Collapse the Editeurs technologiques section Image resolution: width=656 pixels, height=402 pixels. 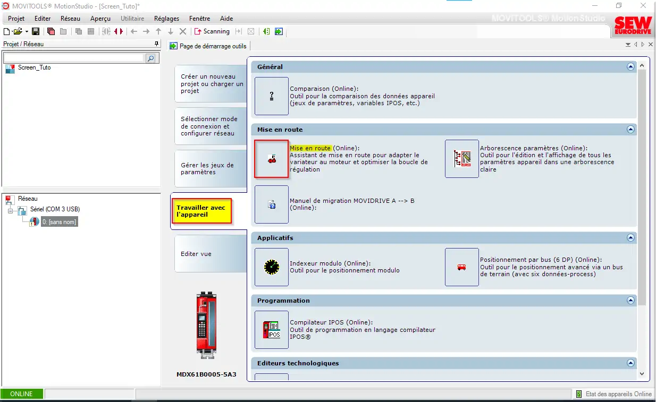click(631, 363)
